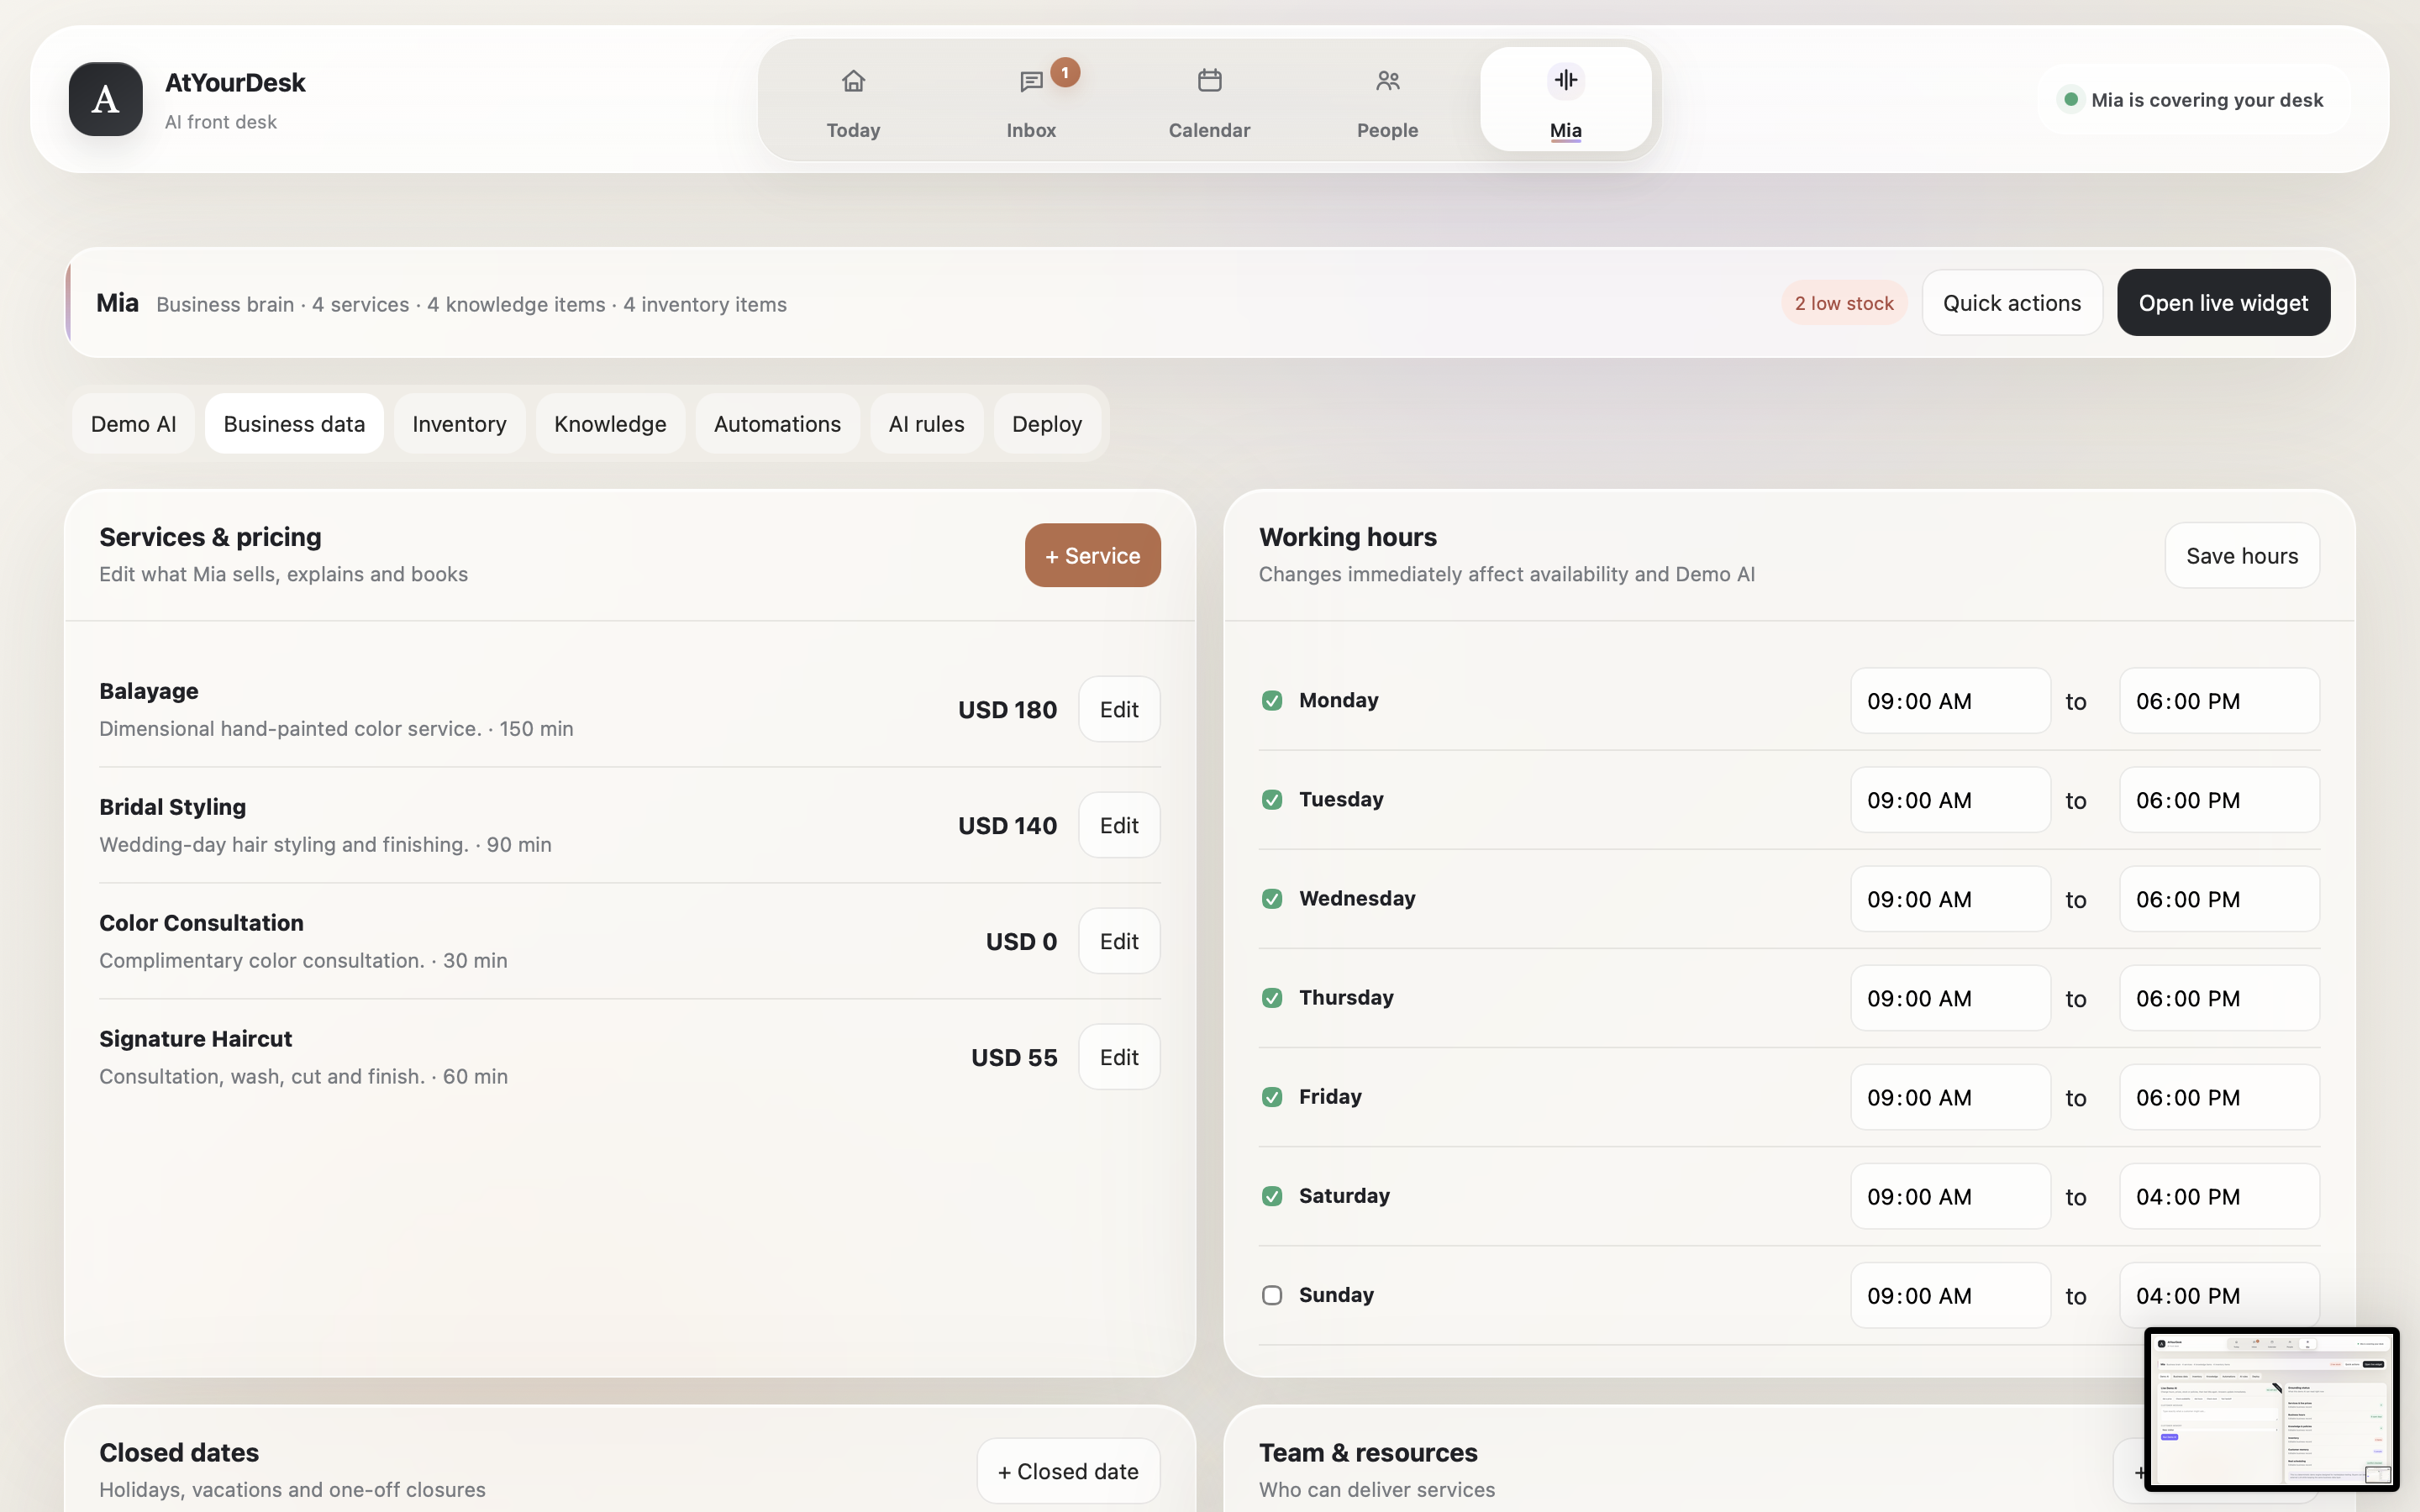Image resolution: width=2420 pixels, height=1512 pixels.
Task: Click the Signature Haircut service name
Action: pyautogui.click(x=195, y=1038)
